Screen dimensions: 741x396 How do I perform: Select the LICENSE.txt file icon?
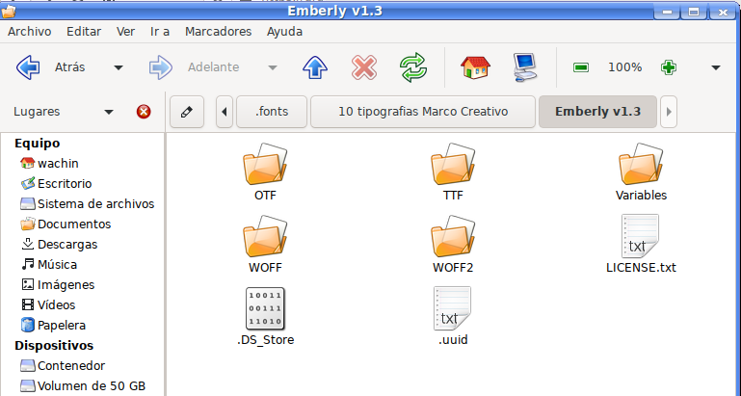tap(641, 236)
